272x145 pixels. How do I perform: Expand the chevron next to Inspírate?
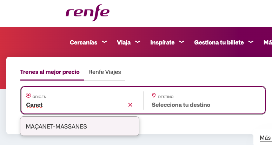coord(181,42)
